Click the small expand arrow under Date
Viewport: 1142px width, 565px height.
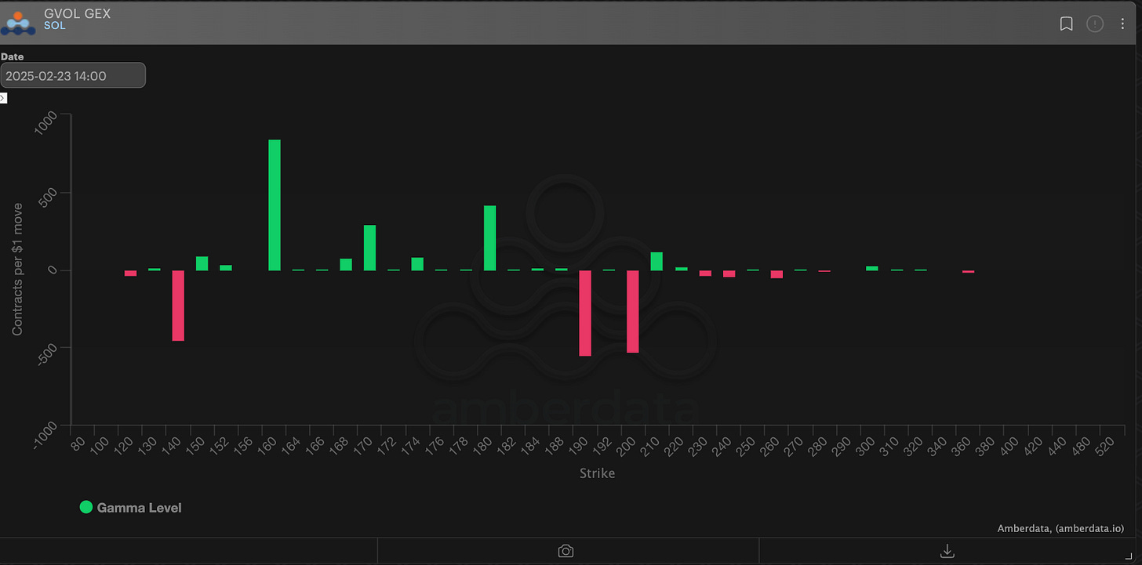point(3,98)
